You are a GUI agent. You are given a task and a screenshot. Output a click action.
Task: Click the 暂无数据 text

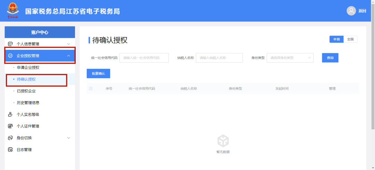pyautogui.click(x=223, y=152)
